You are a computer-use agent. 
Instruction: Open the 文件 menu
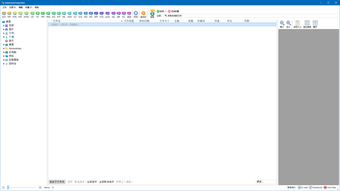(x=4, y=7)
